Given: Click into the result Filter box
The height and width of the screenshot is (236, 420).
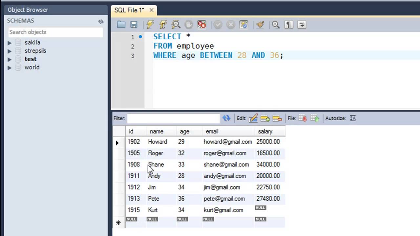Looking at the screenshot, I should pos(173,118).
